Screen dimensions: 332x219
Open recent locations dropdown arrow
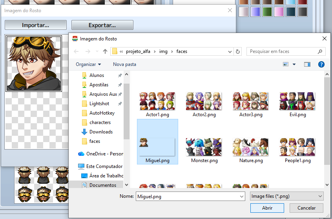coord(97,51)
